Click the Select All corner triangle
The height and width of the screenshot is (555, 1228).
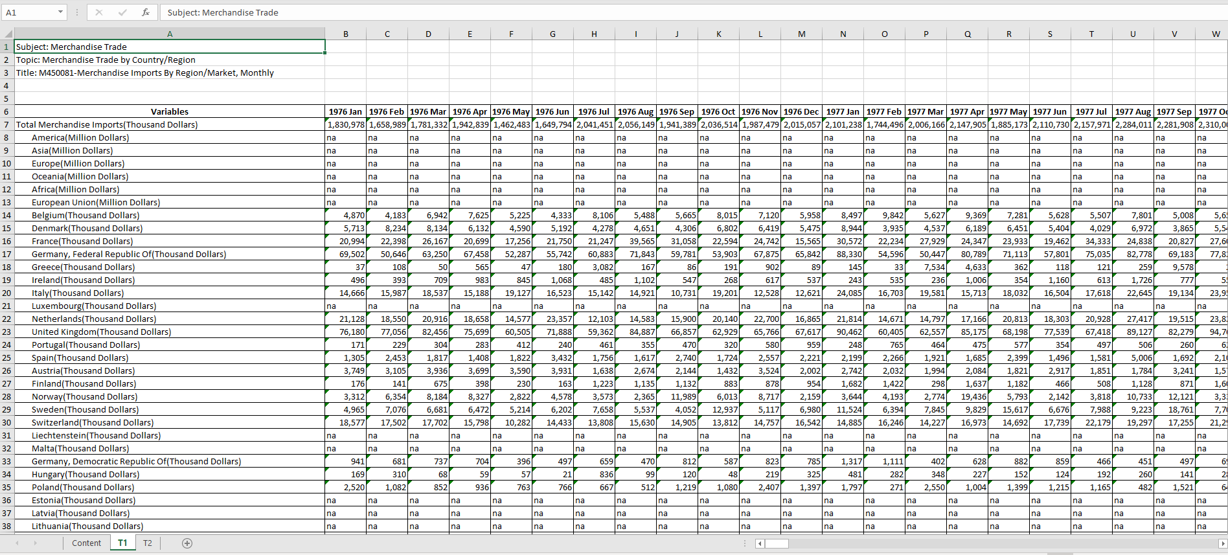coord(8,34)
